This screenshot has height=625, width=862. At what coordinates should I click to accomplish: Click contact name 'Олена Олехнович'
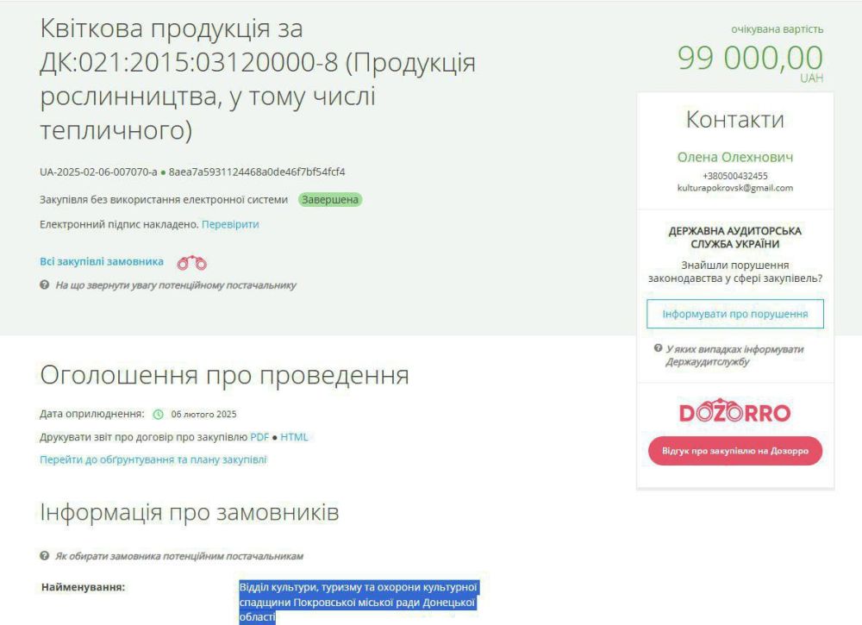click(734, 158)
